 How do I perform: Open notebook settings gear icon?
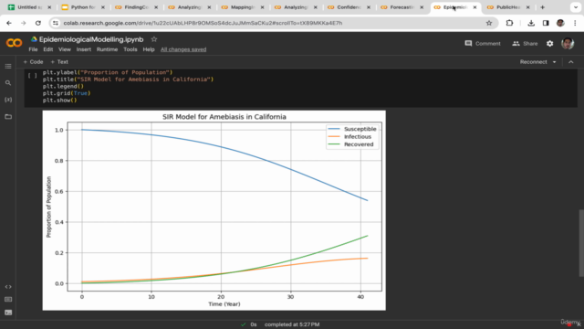(549, 44)
